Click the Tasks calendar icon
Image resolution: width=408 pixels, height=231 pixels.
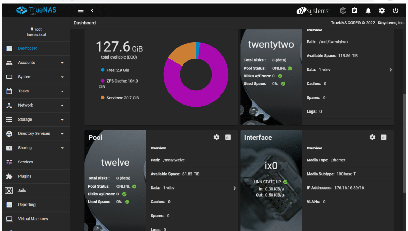[9, 91]
